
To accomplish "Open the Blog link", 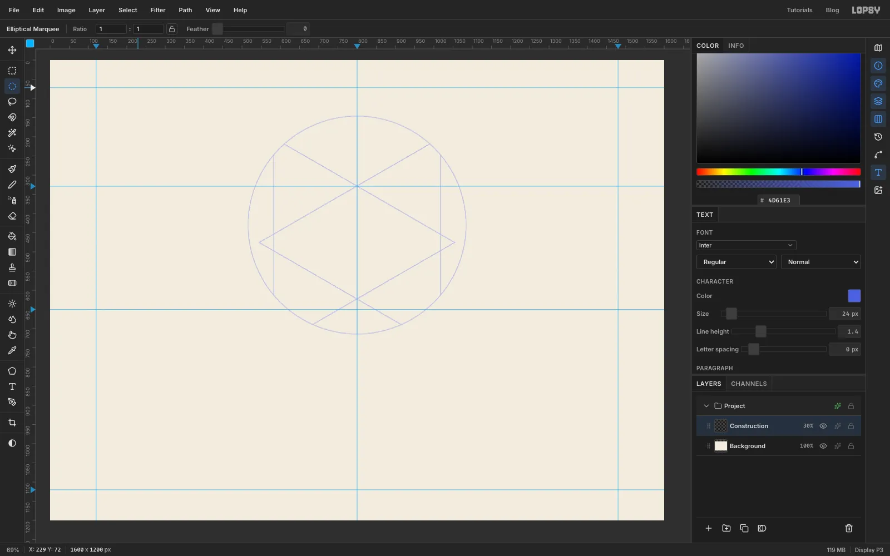I will pos(832,10).
